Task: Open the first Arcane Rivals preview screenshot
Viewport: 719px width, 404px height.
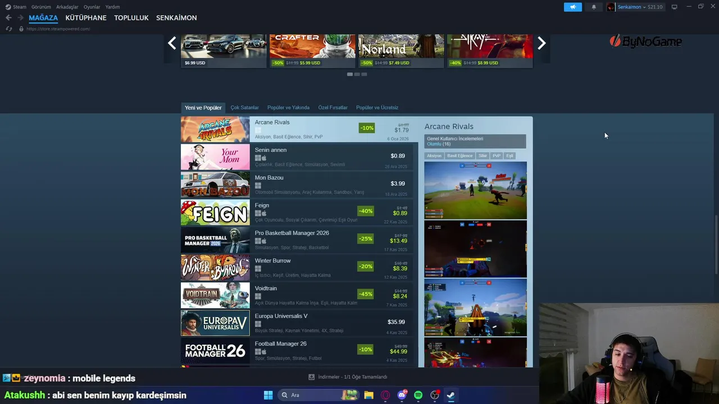Action: click(x=476, y=190)
